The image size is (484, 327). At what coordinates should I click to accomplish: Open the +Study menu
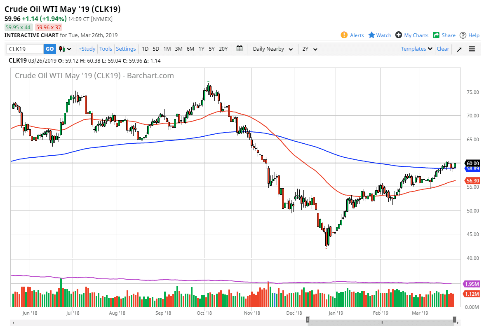(87, 49)
